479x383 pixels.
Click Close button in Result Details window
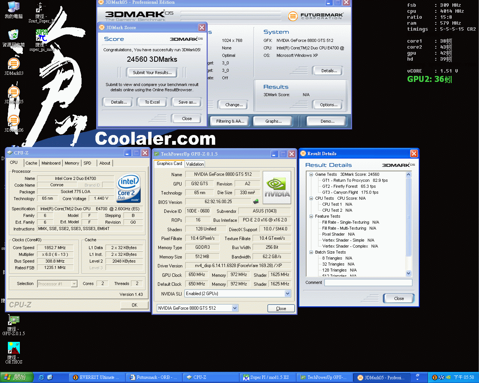click(x=399, y=298)
